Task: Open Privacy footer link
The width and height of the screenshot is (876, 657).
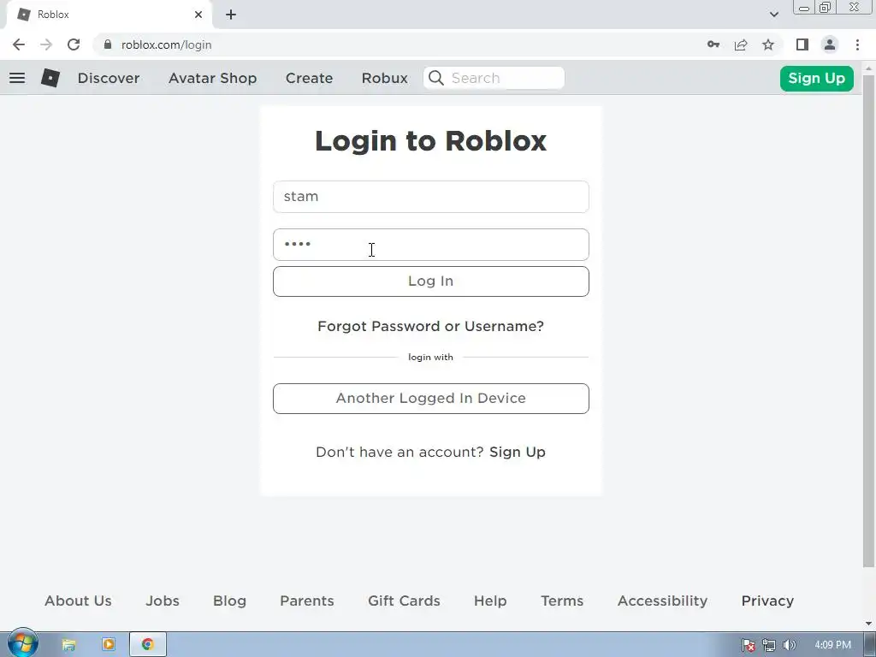Action: tap(767, 601)
